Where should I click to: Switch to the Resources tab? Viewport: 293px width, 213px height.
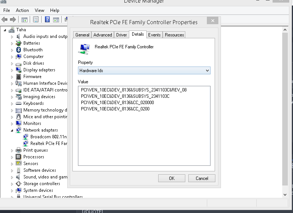click(174, 35)
